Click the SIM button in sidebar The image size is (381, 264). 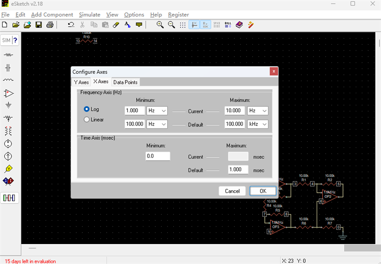click(6, 40)
